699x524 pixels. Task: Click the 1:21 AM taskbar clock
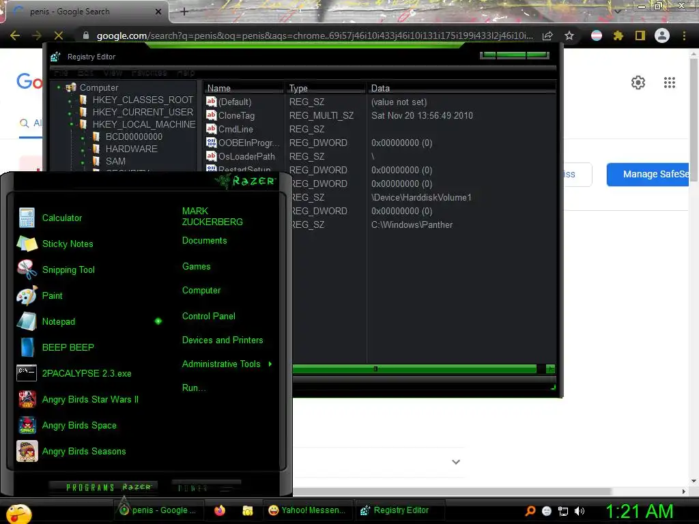639,511
